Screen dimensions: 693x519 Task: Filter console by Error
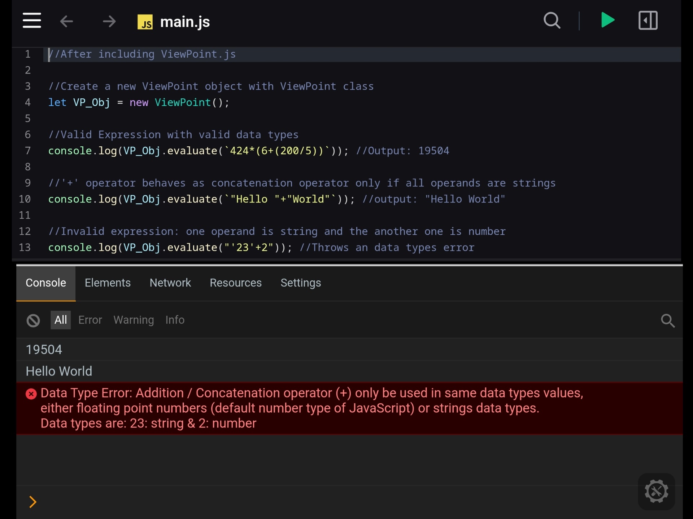(x=90, y=320)
